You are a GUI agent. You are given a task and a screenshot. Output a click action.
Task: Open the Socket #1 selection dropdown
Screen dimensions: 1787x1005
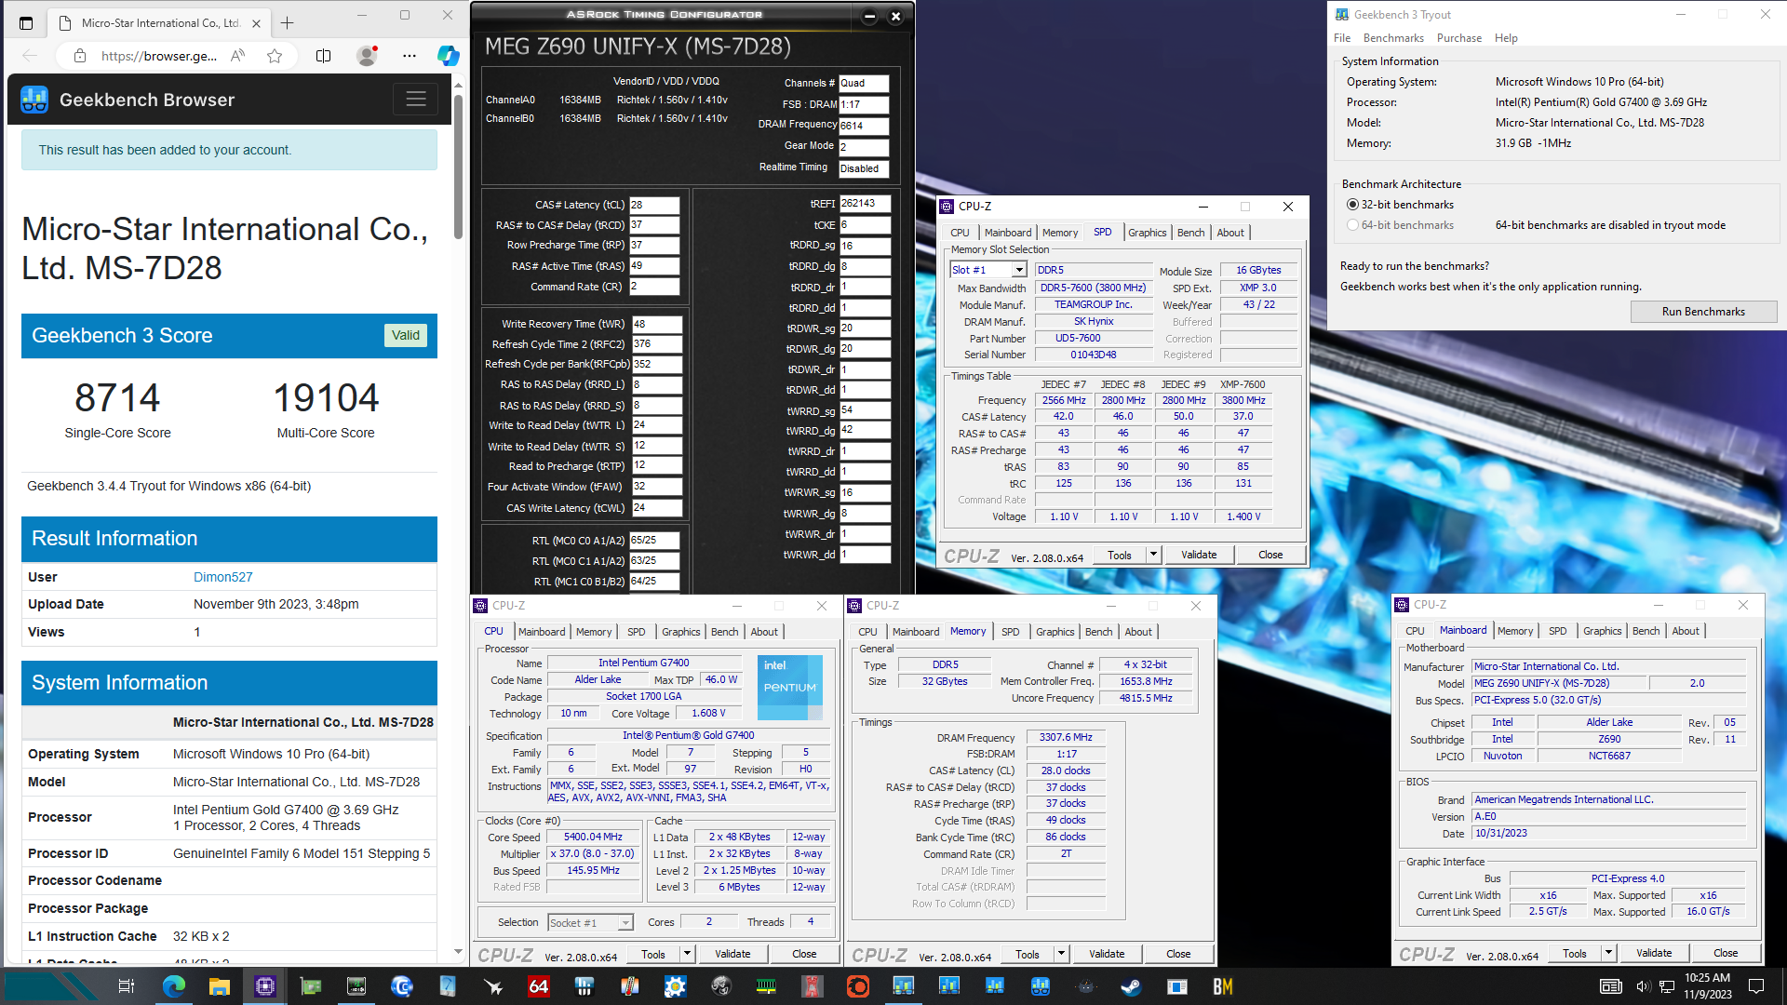[625, 922]
